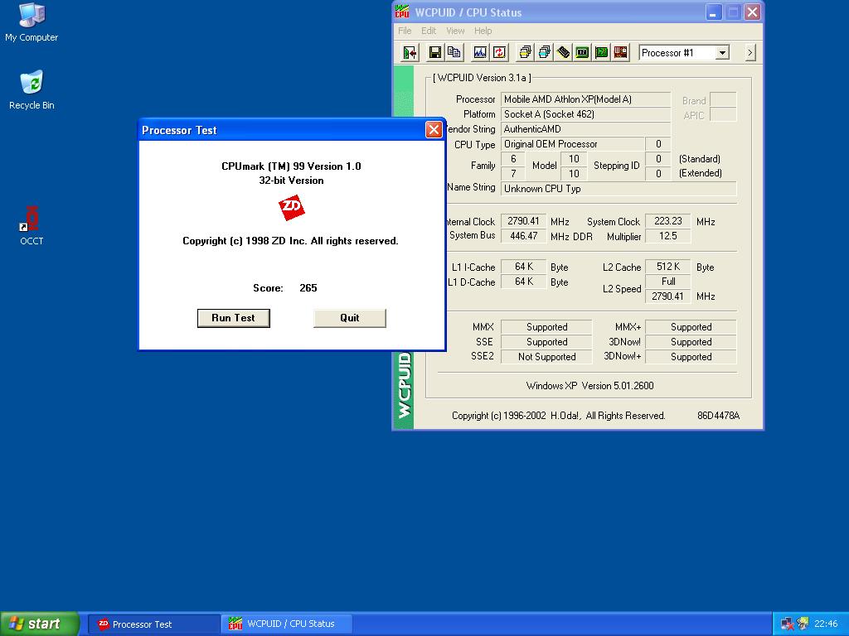
Task: Click the extended Family value 7
Action: tap(512, 174)
